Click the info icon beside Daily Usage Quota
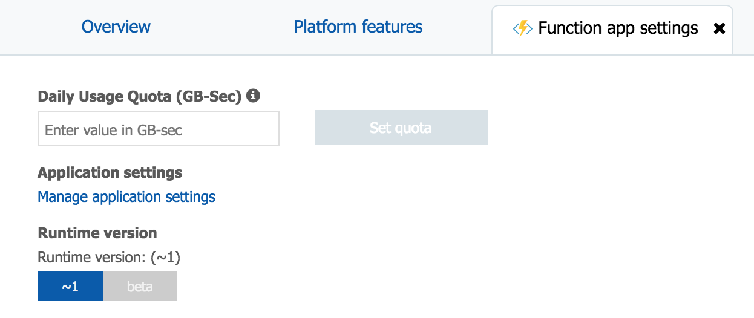The width and height of the screenshot is (754, 318). click(x=254, y=96)
